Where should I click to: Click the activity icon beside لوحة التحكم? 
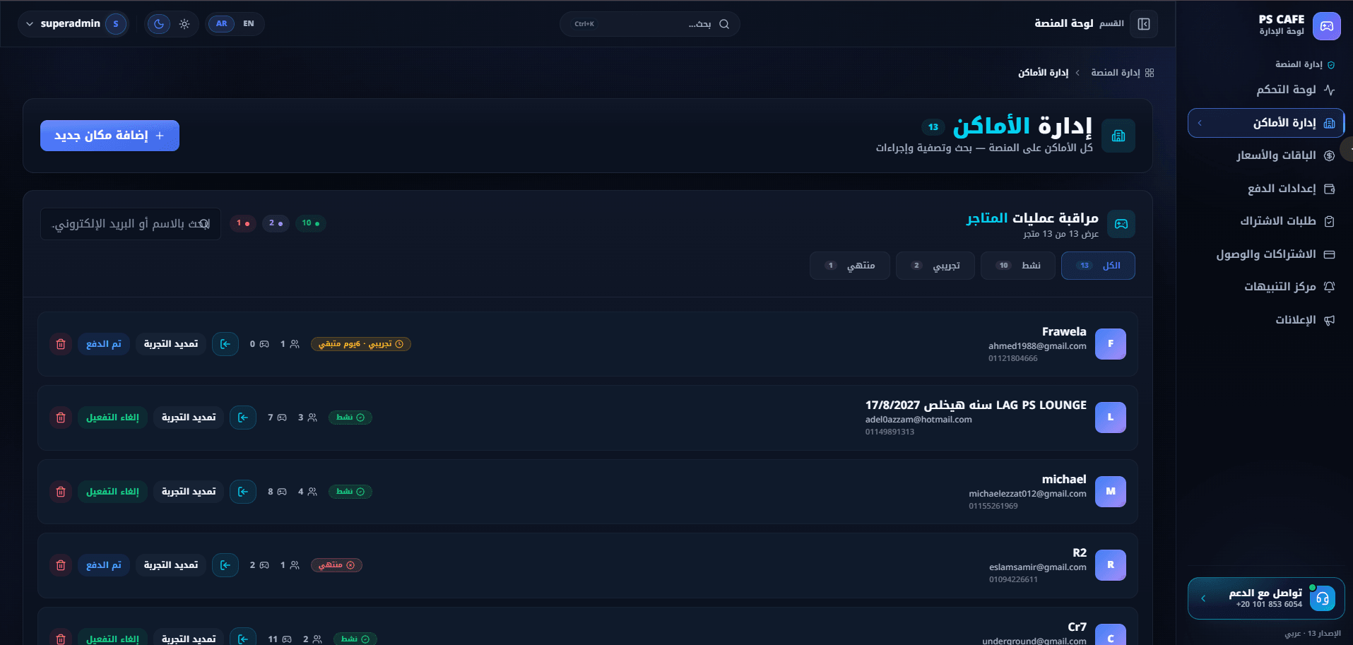[x=1329, y=90]
